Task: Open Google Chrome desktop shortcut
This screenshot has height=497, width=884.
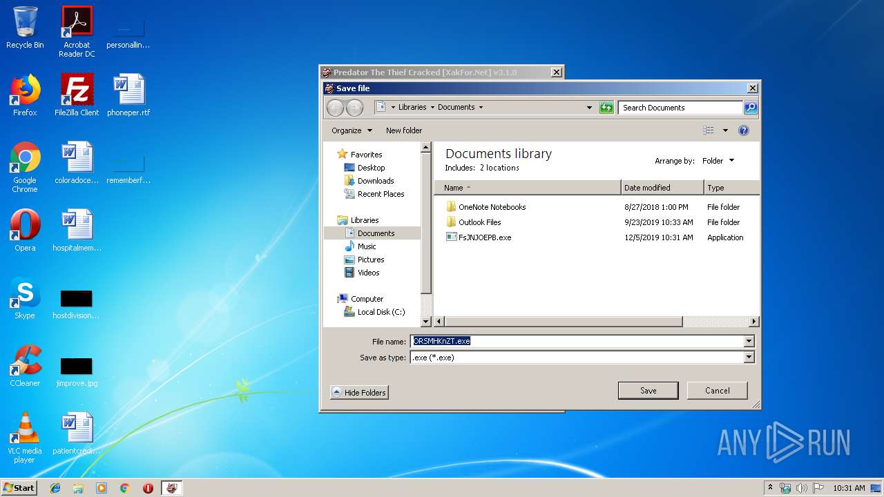Action: 25,167
